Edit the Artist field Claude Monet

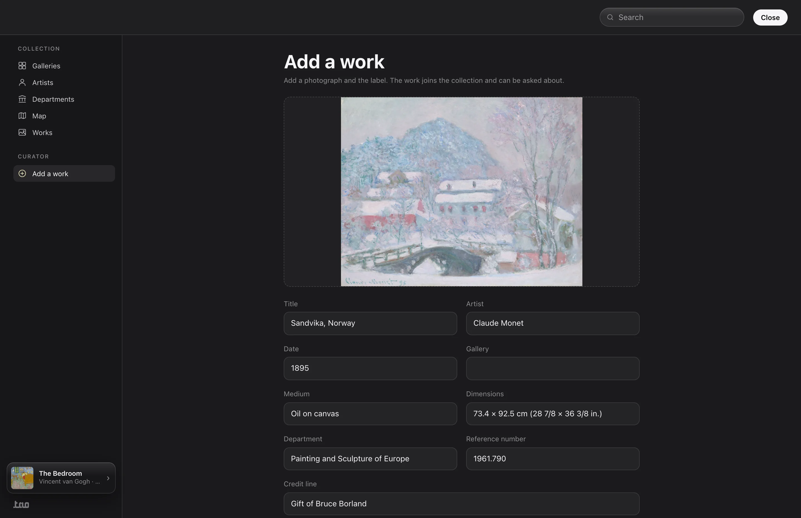[x=553, y=323]
